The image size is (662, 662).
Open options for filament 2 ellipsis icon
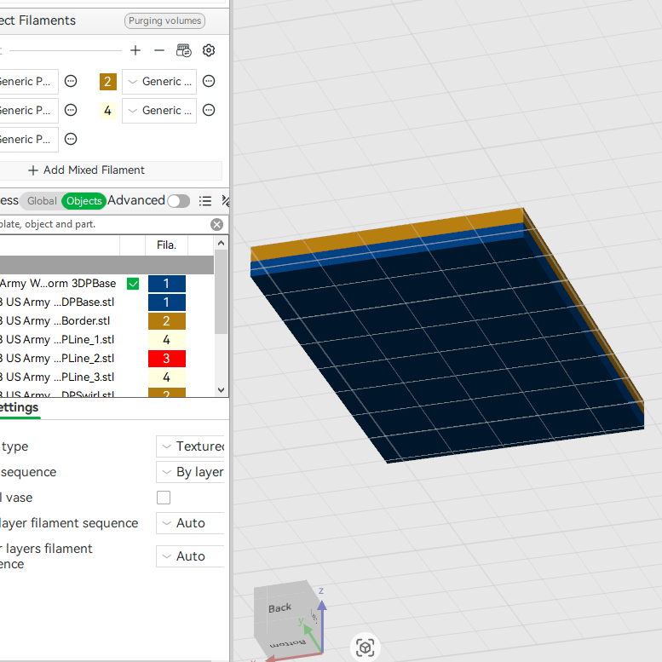pos(209,81)
